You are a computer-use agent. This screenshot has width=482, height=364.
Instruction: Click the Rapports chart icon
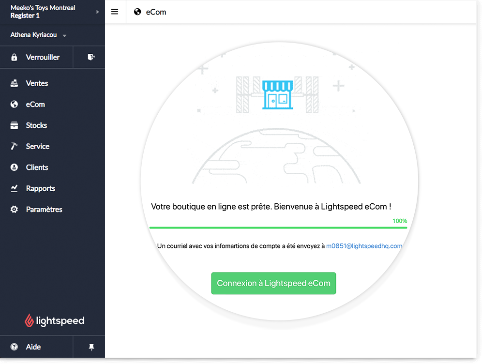click(x=15, y=188)
